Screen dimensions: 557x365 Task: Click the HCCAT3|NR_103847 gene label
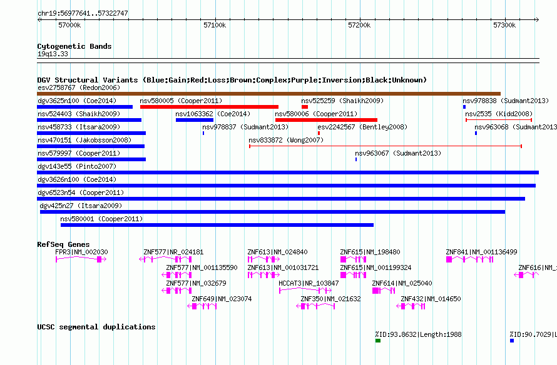(309, 283)
